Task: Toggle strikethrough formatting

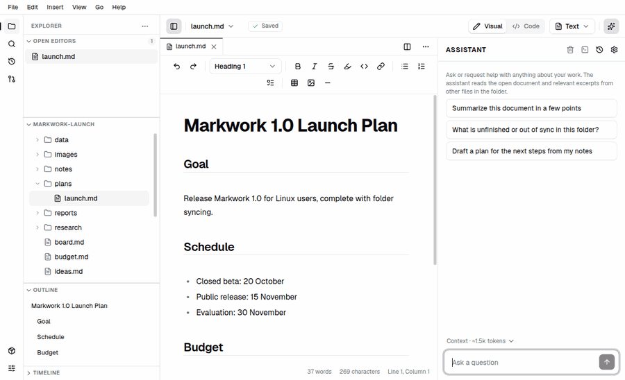Action: pos(331,66)
